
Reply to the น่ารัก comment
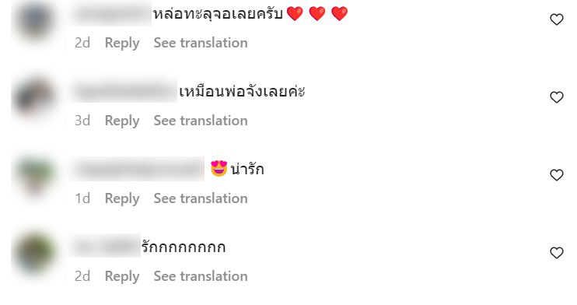click(x=122, y=198)
